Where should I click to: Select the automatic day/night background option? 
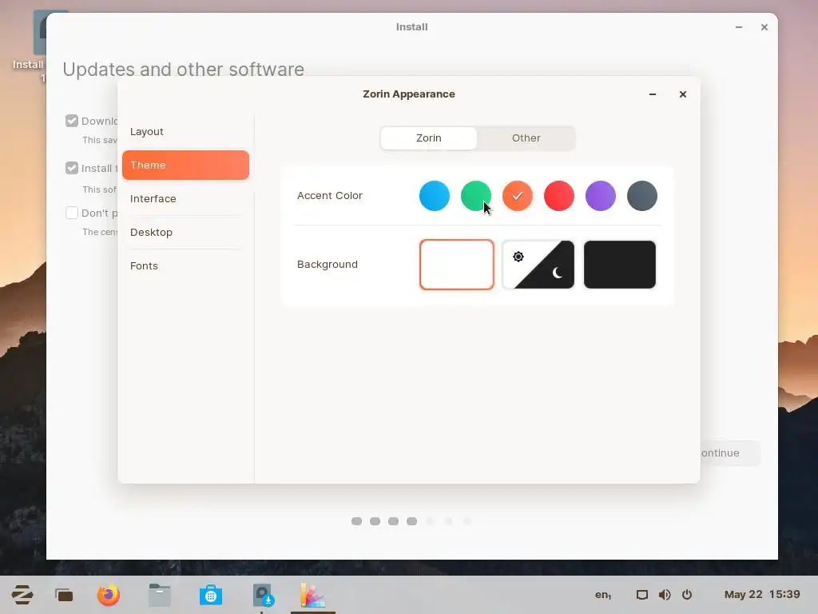tap(538, 265)
